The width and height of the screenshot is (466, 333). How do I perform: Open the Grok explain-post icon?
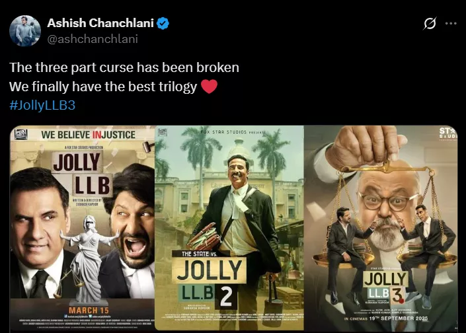click(430, 24)
